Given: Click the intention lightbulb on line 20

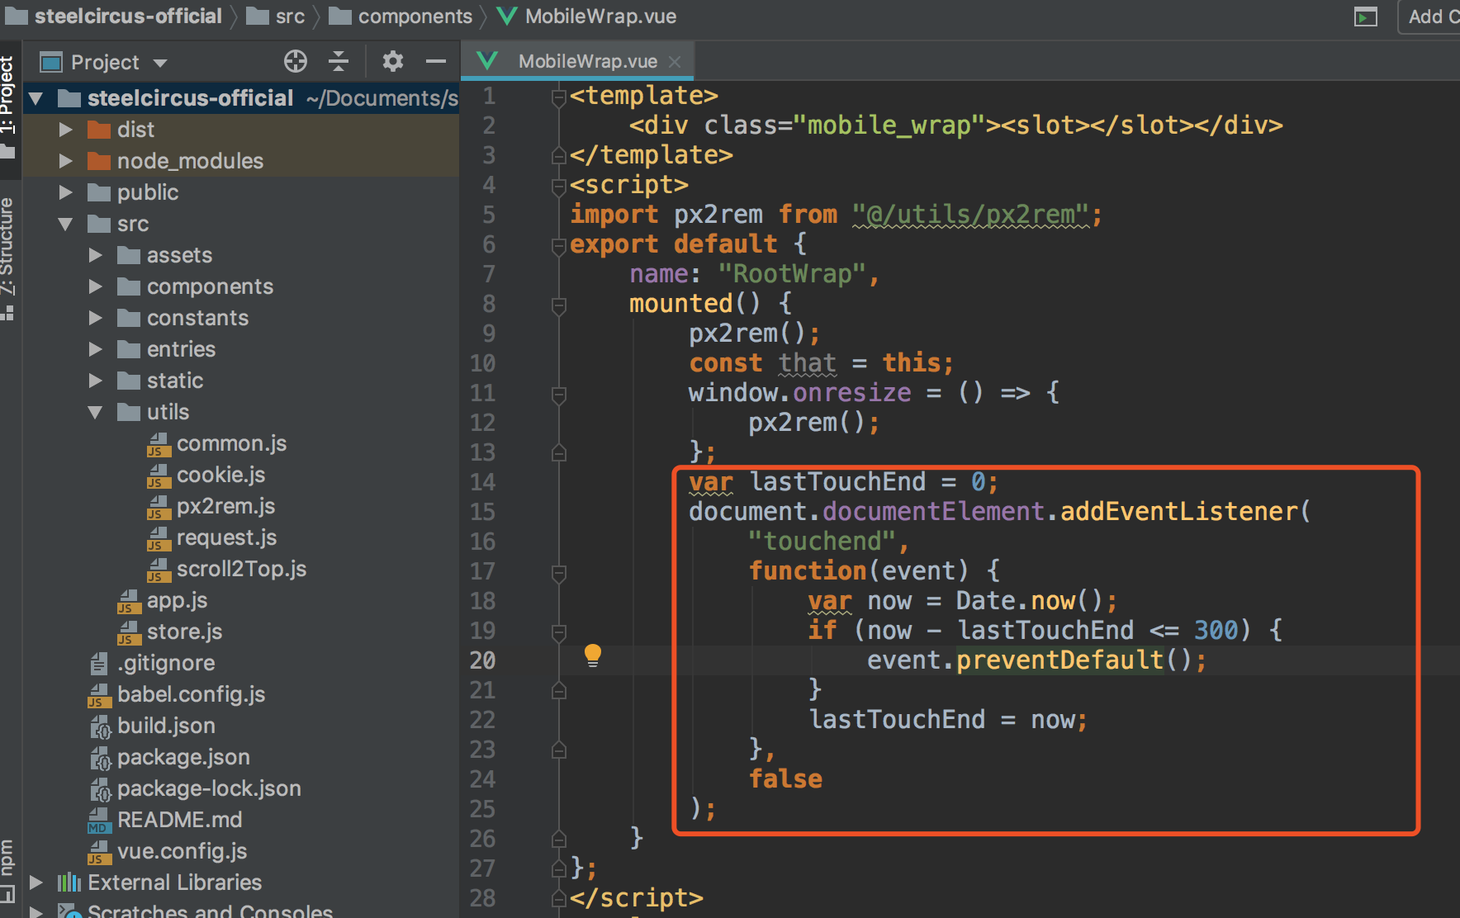Looking at the screenshot, I should click(x=593, y=656).
